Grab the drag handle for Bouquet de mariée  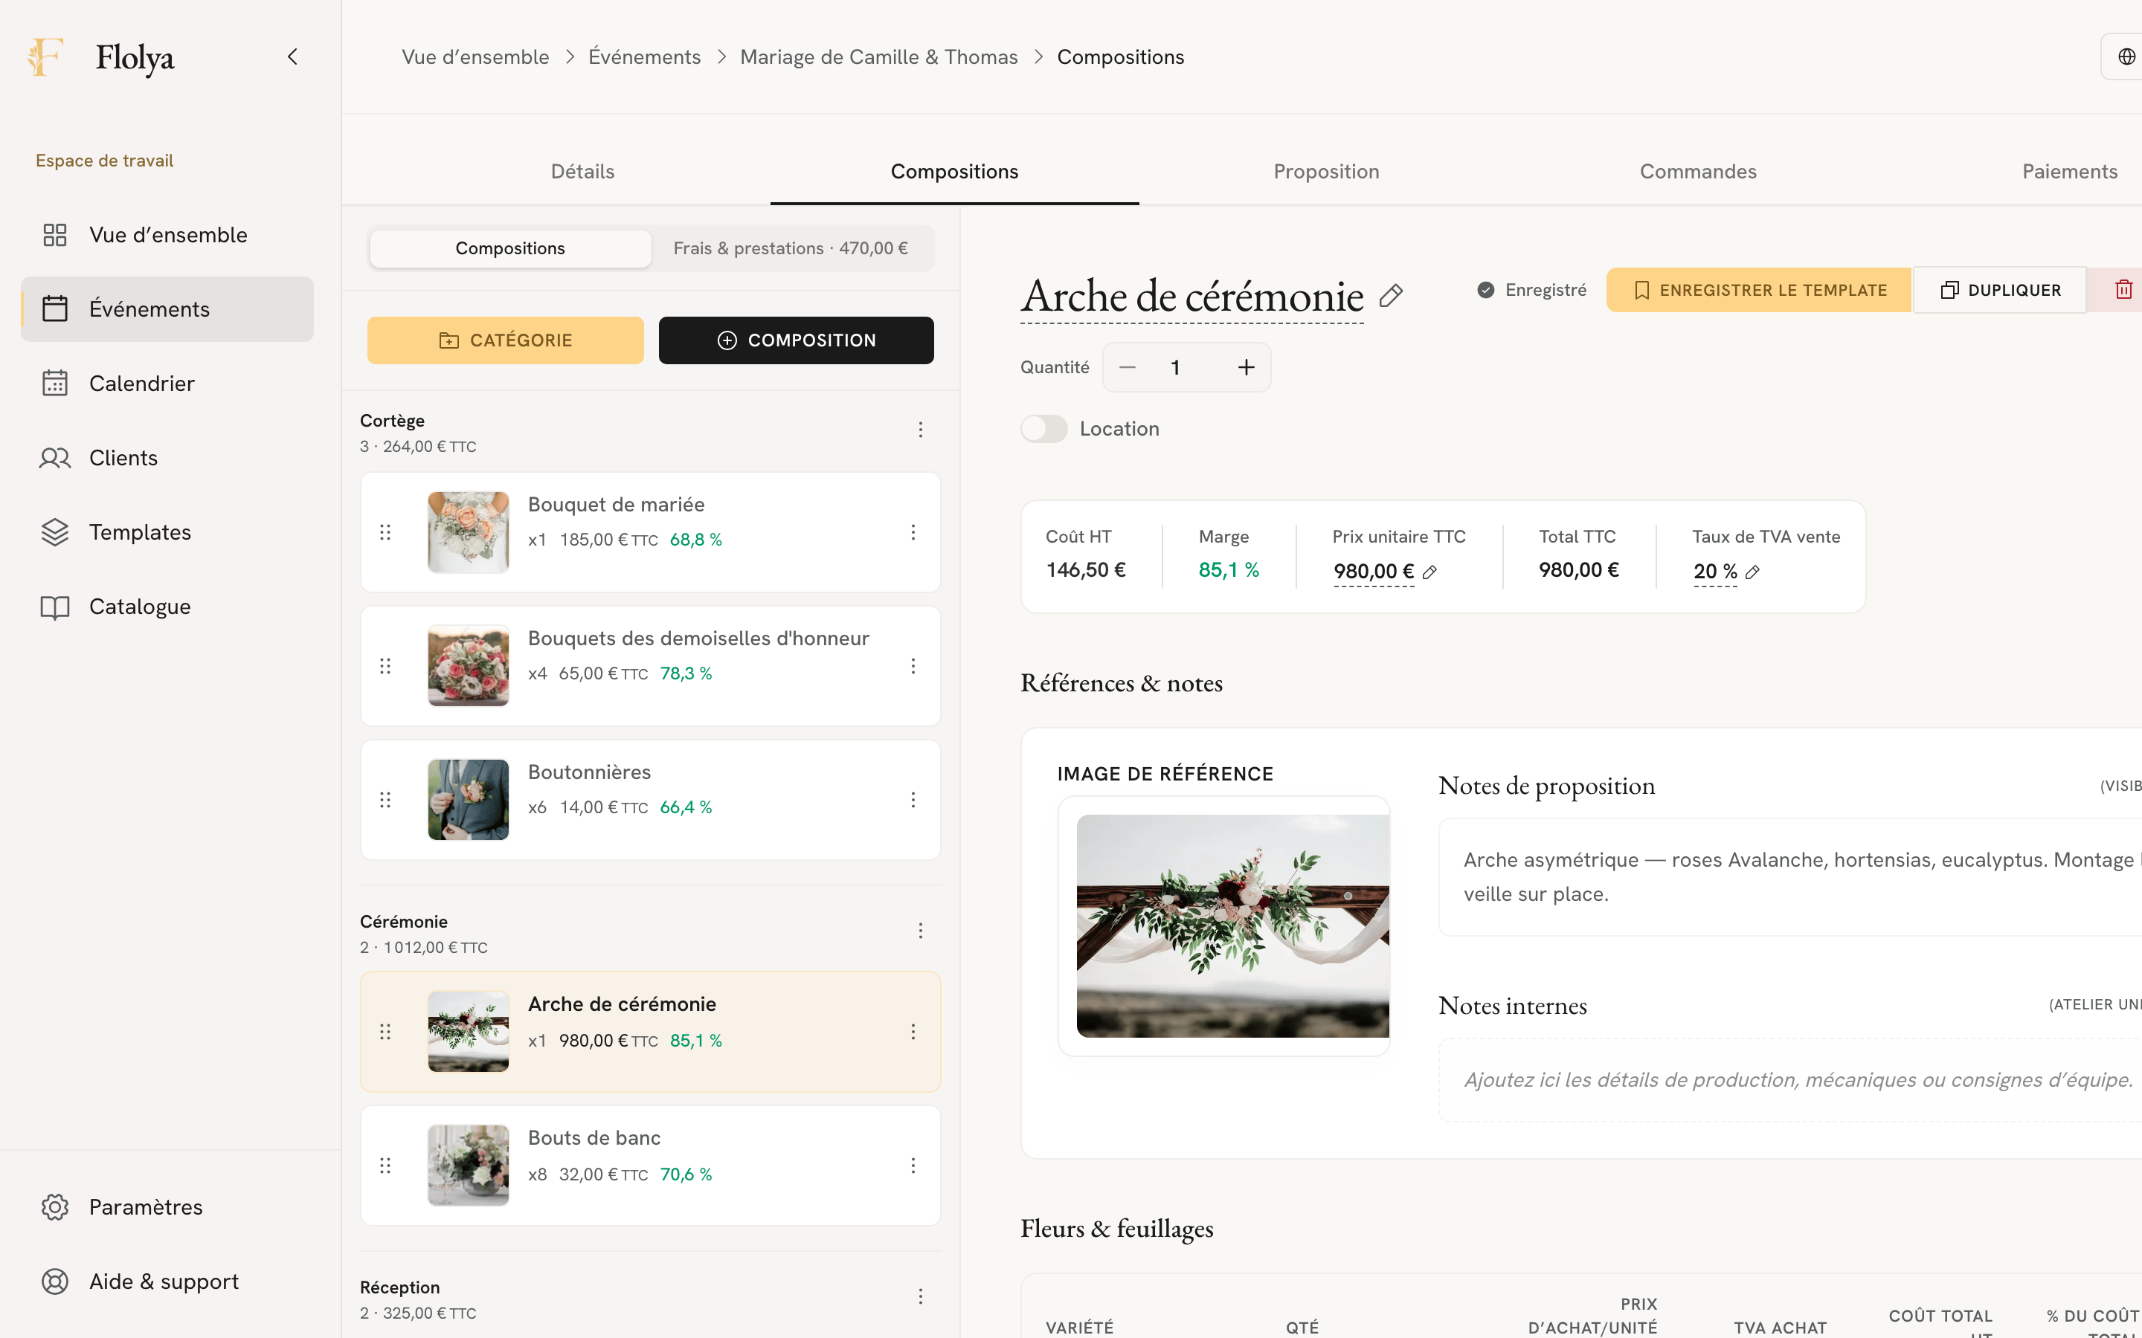point(385,533)
